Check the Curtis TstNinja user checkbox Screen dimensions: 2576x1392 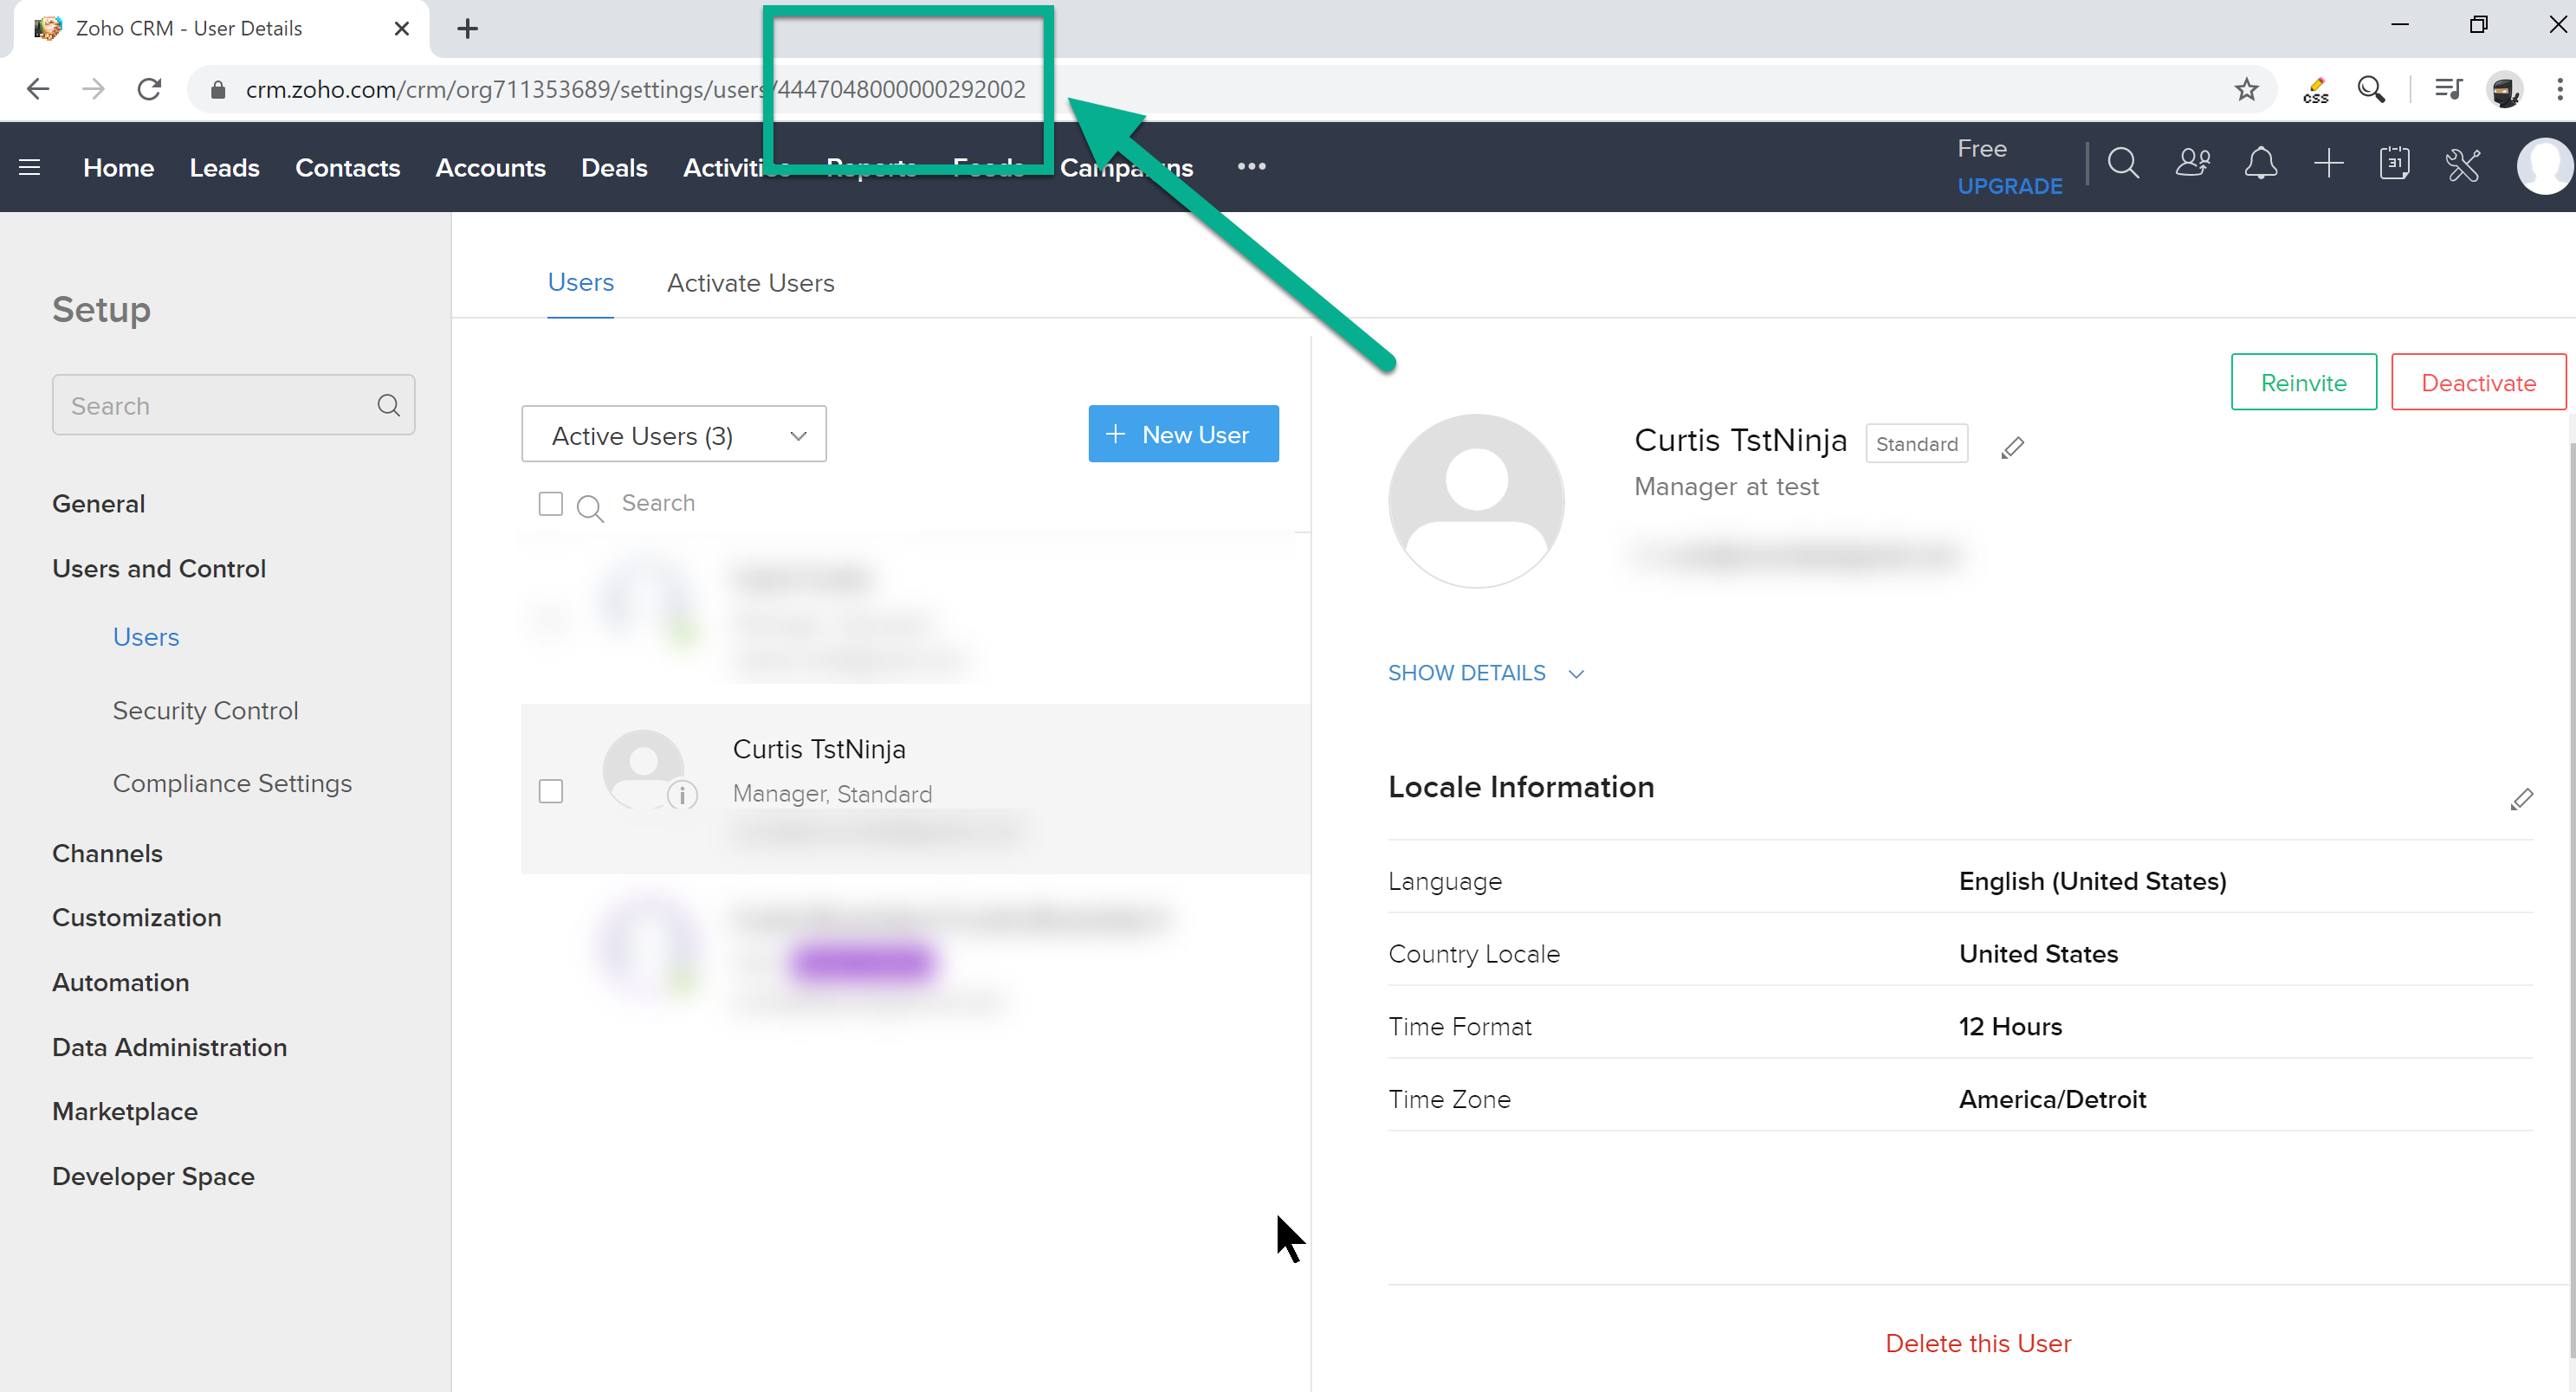point(551,791)
